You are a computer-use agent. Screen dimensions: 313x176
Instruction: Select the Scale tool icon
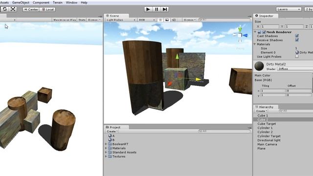point(13,9)
